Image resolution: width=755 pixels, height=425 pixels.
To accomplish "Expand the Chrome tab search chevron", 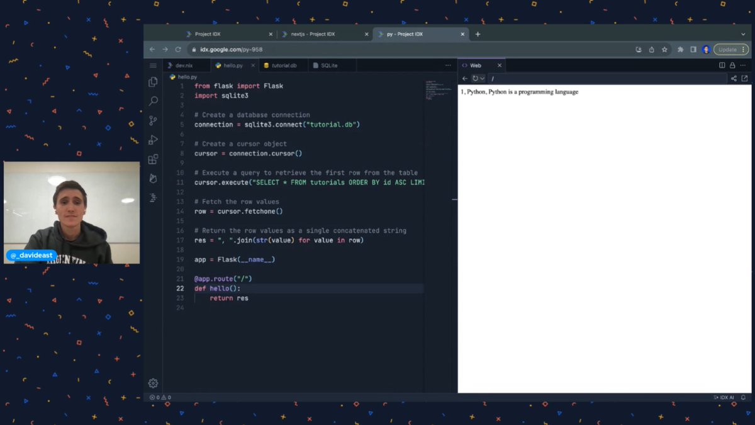I will pos(743,34).
